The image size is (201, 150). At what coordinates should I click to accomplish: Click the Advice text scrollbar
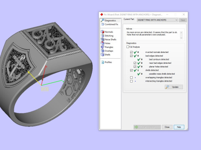(181, 35)
